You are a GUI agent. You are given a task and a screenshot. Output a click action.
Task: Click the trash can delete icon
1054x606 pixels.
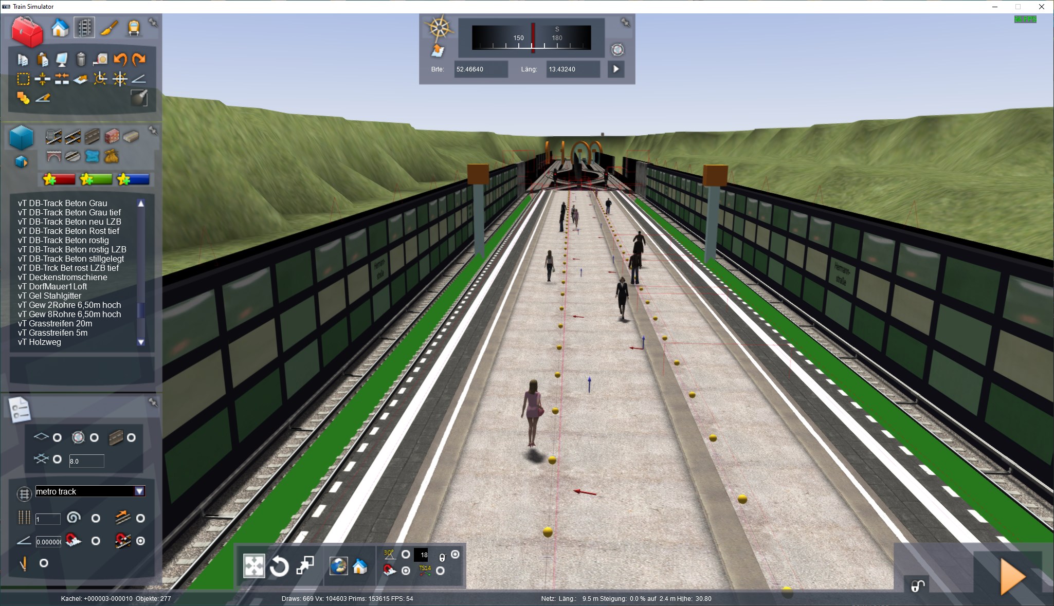(81, 60)
